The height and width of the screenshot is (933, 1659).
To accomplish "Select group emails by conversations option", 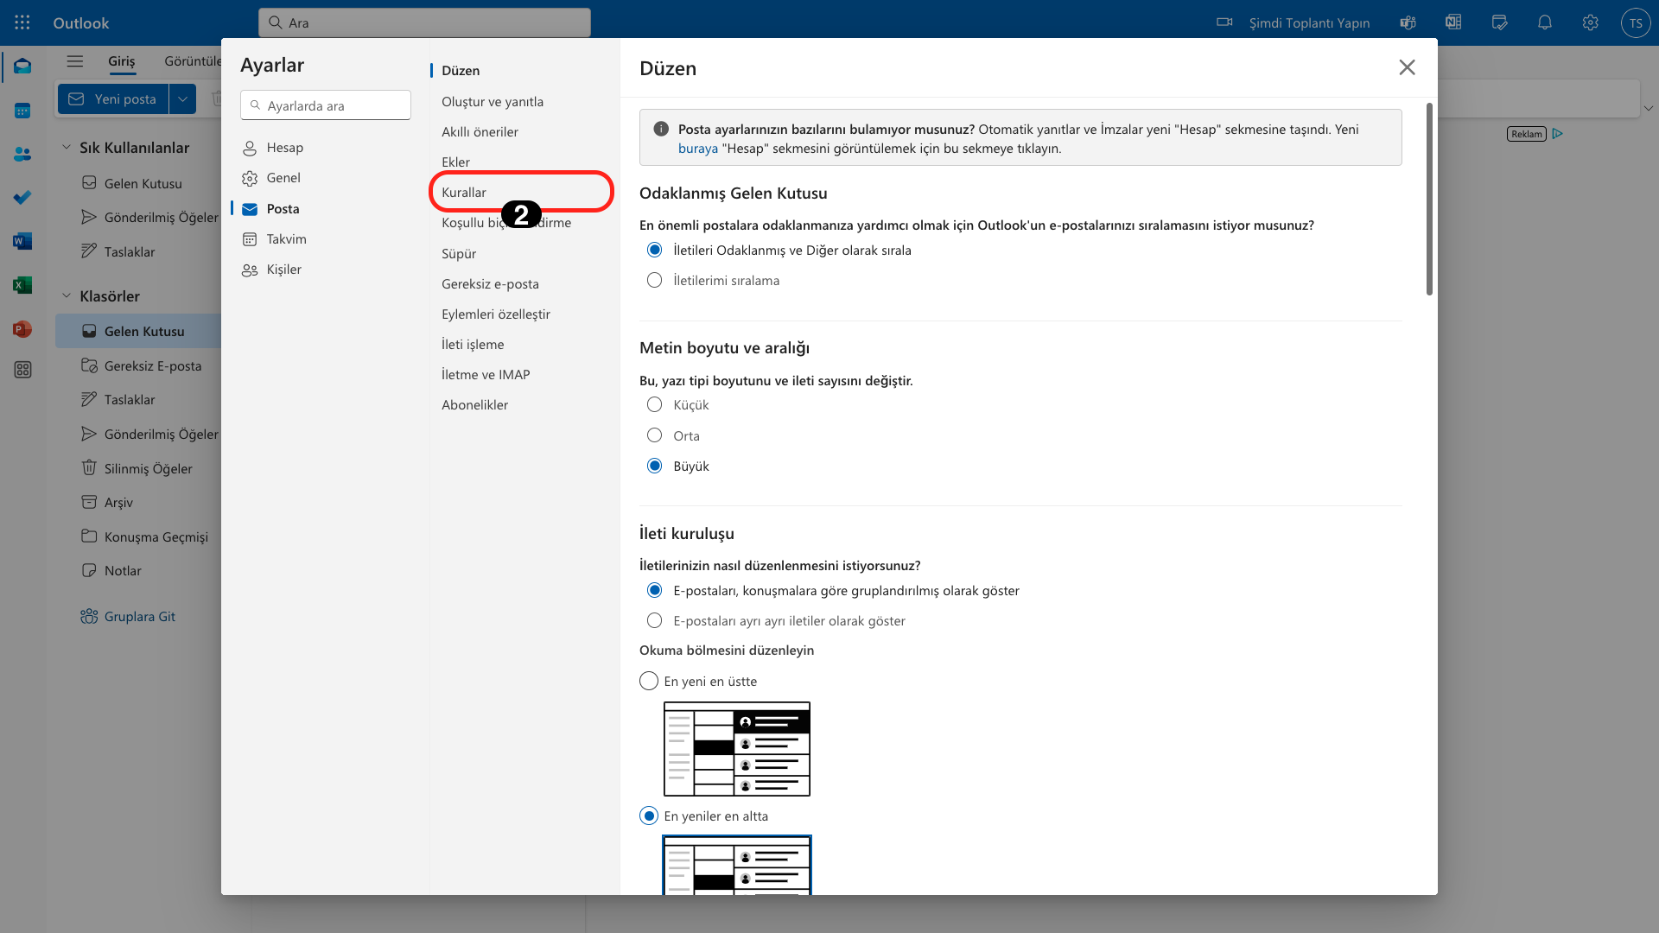I will (x=655, y=590).
